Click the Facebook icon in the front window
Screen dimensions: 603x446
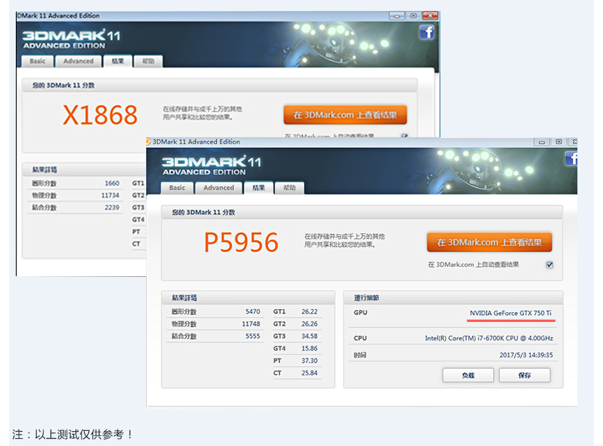tap(571, 158)
